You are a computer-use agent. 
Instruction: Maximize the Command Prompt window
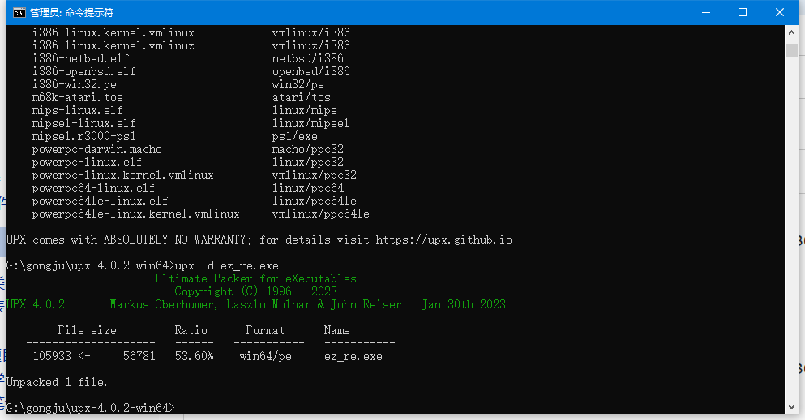742,12
